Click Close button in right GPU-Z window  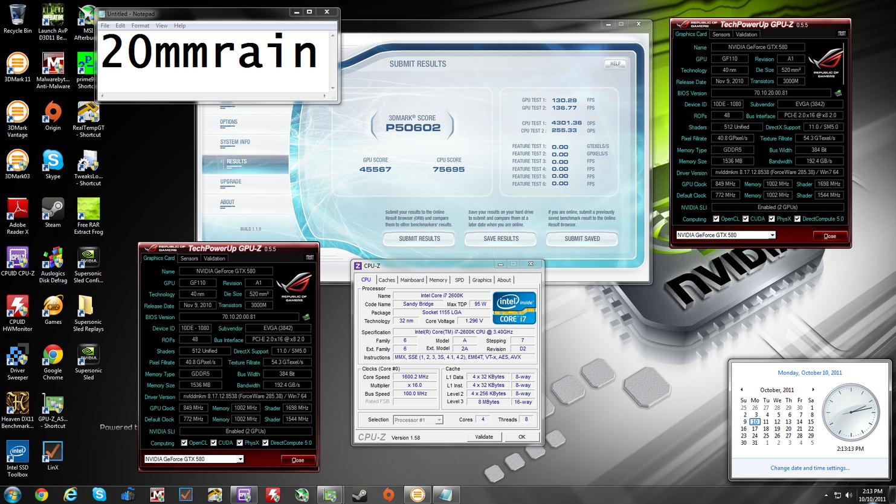coord(830,236)
